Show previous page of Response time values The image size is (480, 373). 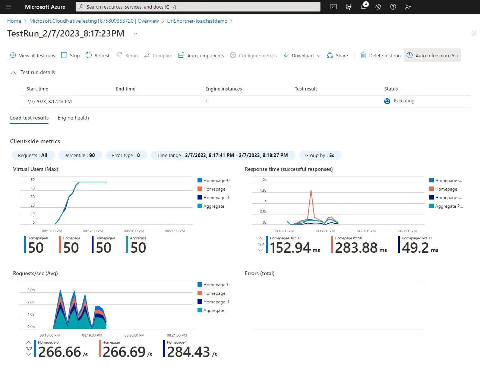[260, 238]
